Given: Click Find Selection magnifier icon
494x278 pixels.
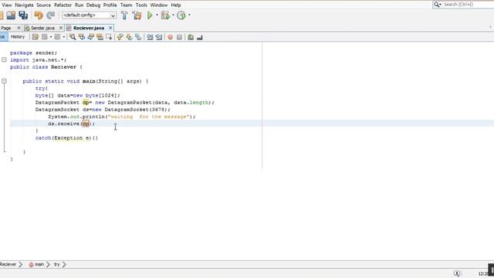Looking at the screenshot, I should tap(73, 37).
